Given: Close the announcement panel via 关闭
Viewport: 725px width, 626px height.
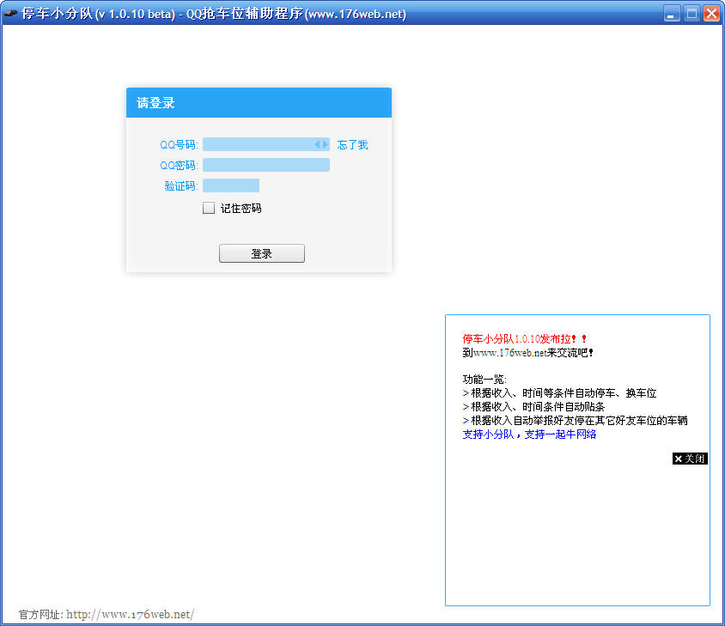Looking at the screenshot, I should 690,459.
